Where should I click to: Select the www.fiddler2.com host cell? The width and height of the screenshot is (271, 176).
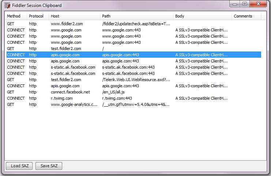pyautogui.click(x=67, y=24)
